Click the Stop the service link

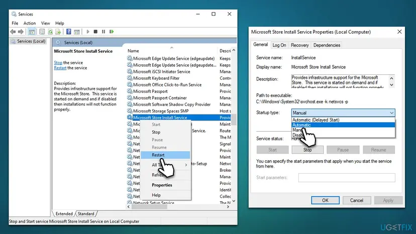[58, 63]
